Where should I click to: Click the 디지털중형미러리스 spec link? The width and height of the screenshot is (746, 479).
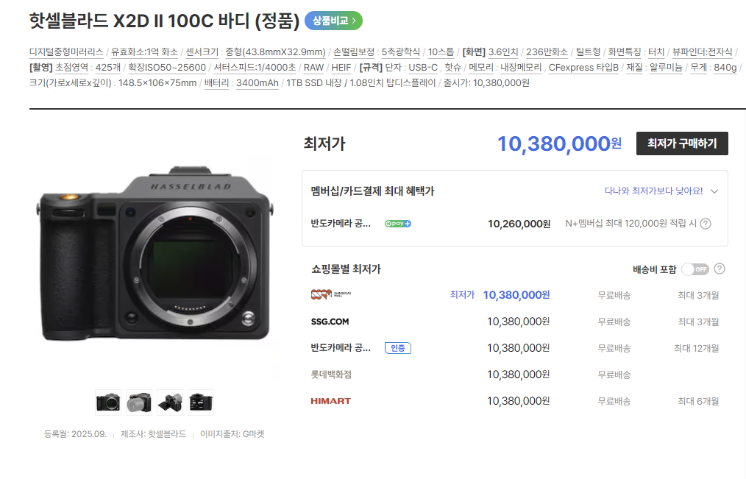66,52
